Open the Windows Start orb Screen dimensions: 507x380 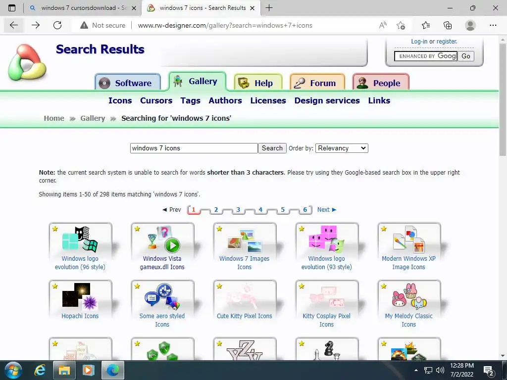(13, 370)
